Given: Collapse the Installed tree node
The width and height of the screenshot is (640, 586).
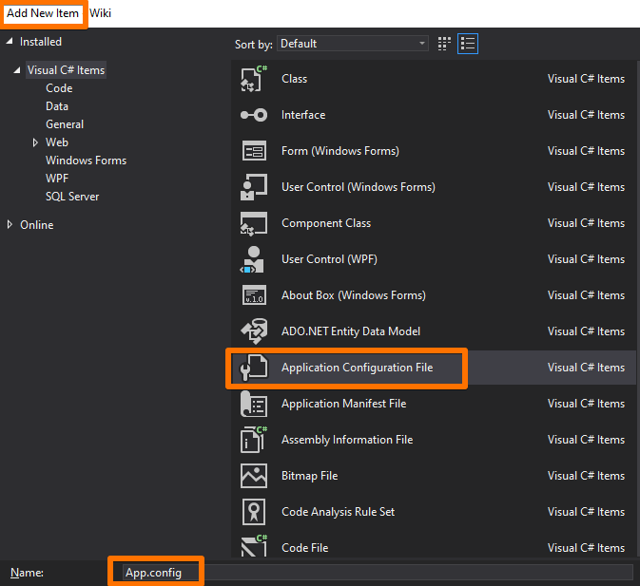Looking at the screenshot, I should [10, 42].
